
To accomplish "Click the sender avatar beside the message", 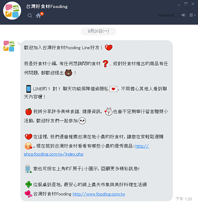I will (x=9, y=46).
